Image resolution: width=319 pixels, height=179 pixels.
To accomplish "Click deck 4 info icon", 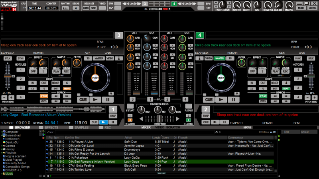I will [x=199, y=58].
